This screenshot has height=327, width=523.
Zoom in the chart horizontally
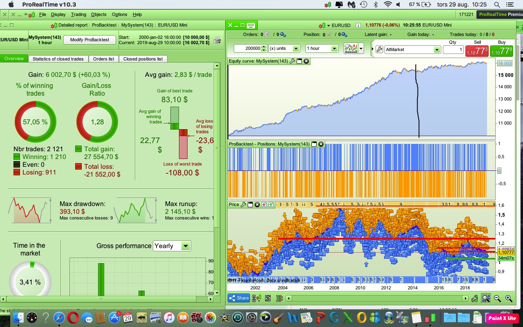pos(509,298)
